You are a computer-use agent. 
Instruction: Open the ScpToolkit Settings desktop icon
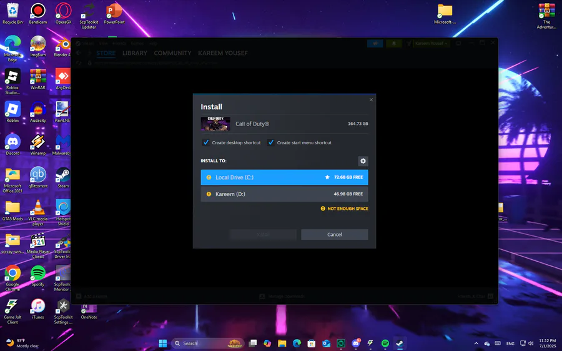point(64,311)
